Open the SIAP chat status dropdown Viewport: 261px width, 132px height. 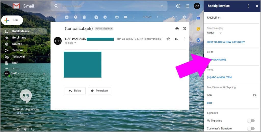point(18,73)
